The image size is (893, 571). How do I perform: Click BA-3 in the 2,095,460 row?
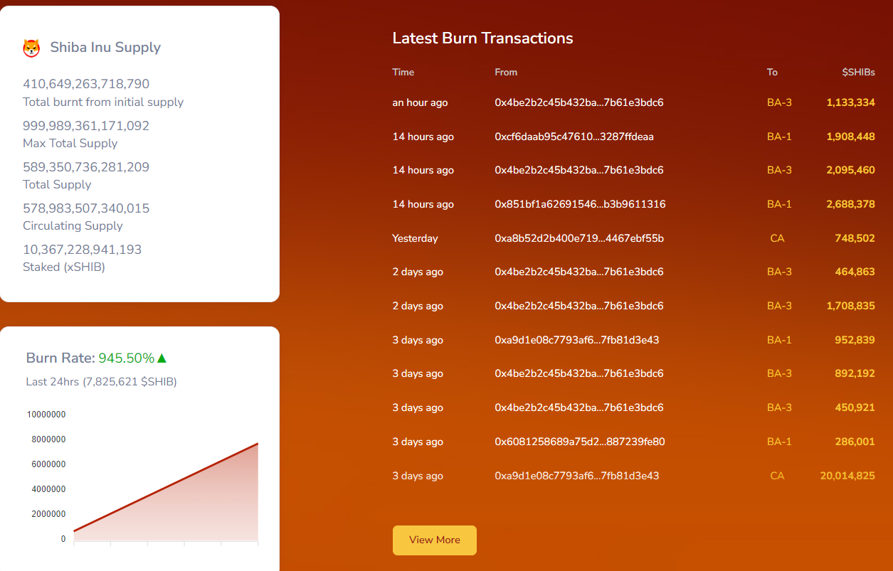(x=779, y=170)
